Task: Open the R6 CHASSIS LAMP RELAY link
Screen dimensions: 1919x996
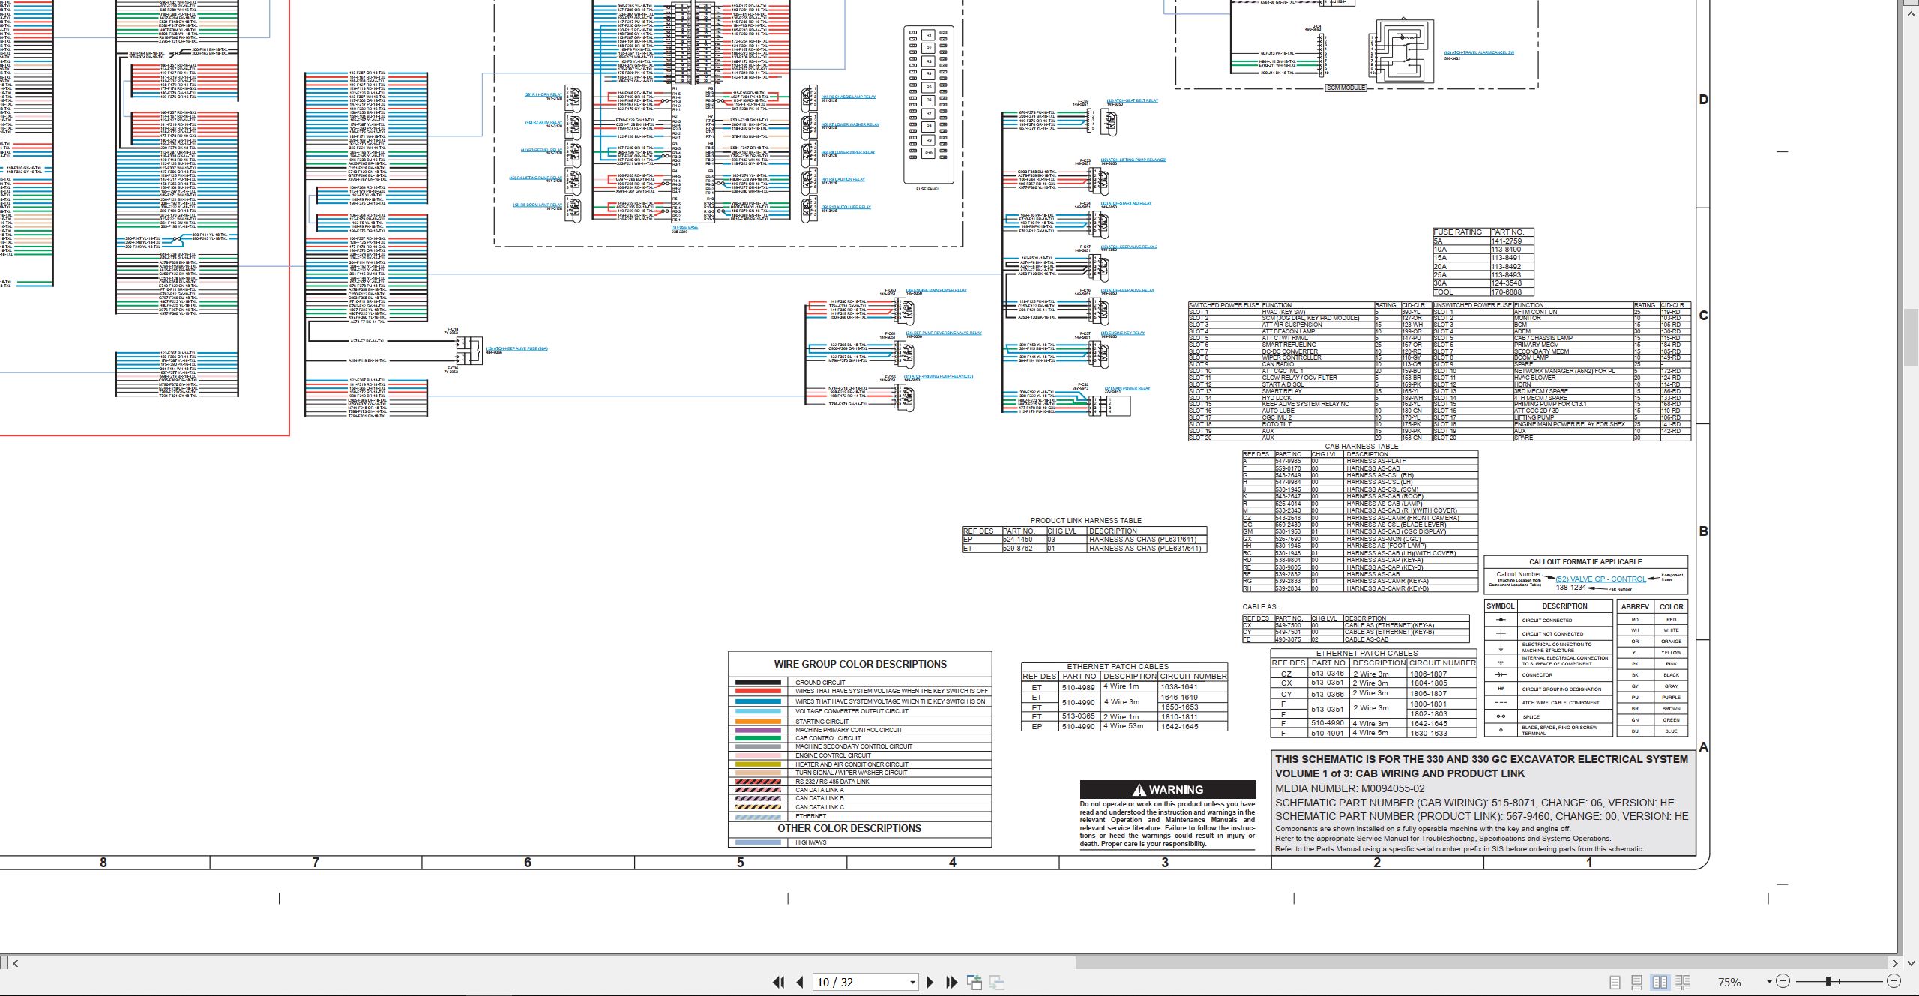Action: [848, 97]
